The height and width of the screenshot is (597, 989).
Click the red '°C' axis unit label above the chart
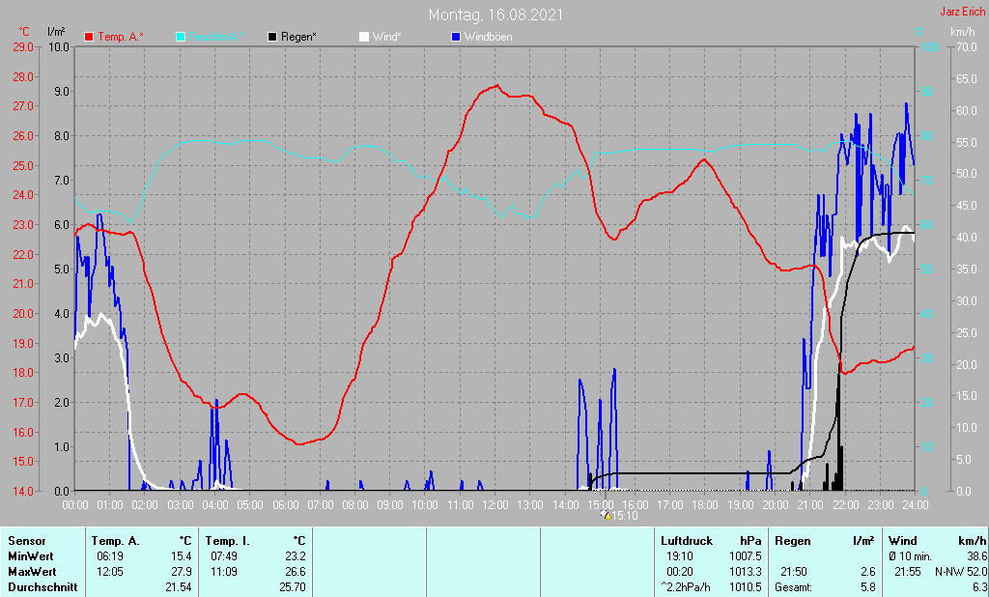(x=24, y=32)
